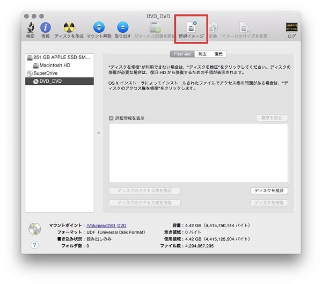Switch to the 消去 tab
Screen dimensions: 322x284
[x=202, y=54]
